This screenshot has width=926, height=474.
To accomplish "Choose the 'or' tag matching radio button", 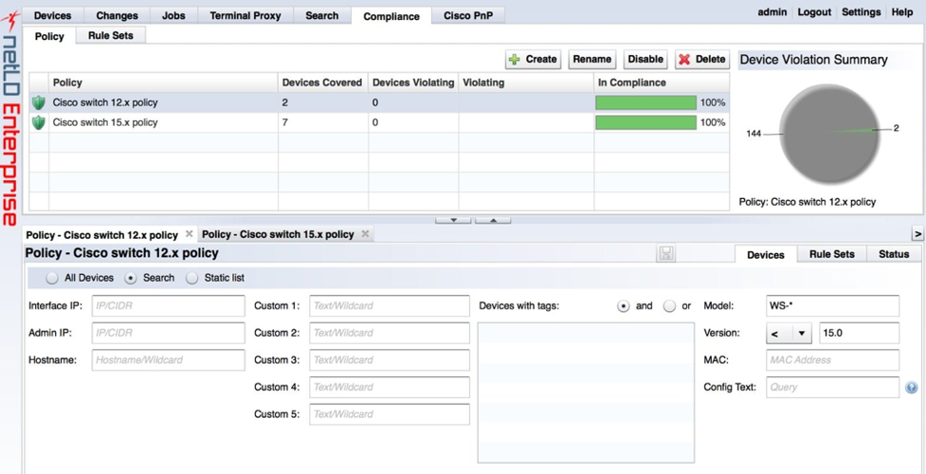I will [669, 306].
